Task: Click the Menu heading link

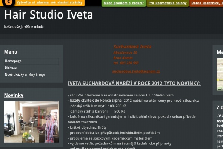Action: pyautogui.click(x=11, y=52)
